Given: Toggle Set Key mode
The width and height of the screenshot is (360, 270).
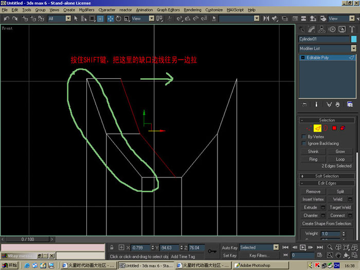Looking at the screenshot, I should click(229, 256).
